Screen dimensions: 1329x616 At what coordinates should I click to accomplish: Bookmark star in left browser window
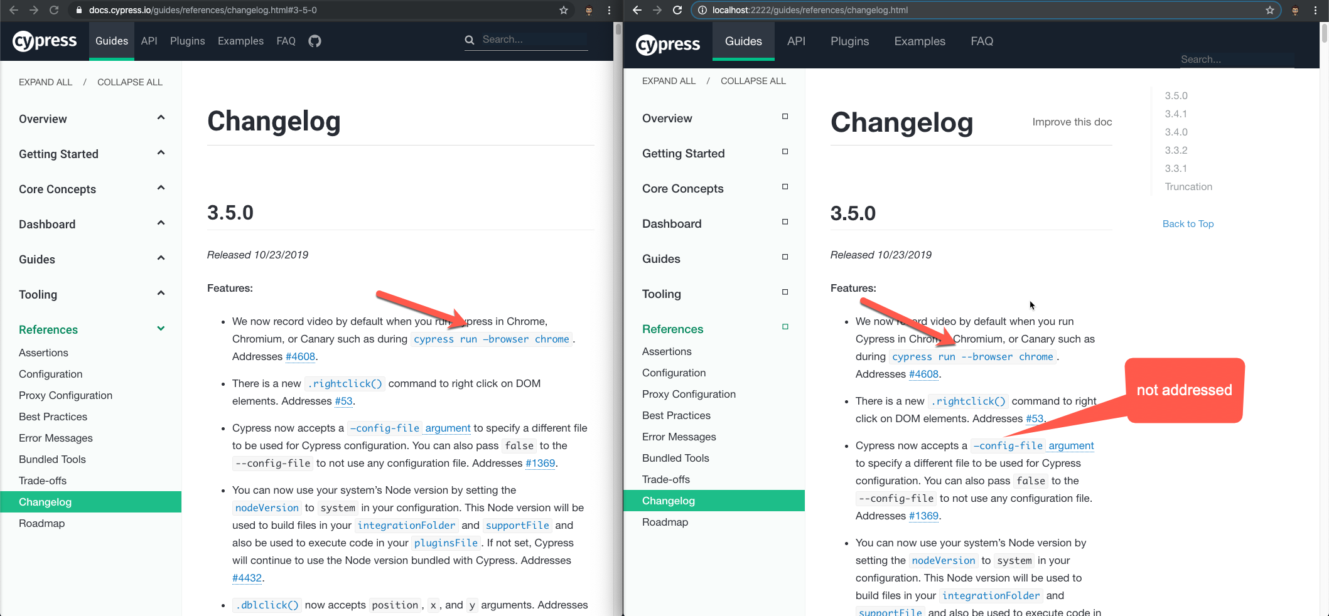(x=564, y=10)
